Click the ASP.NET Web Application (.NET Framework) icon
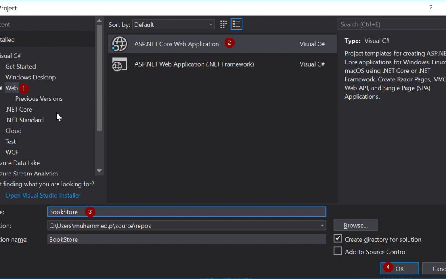Viewport: 446px width, 279px height. pyautogui.click(x=120, y=64)
